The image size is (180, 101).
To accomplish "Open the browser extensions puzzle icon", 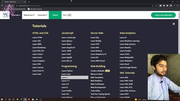I will coord(167,6).
